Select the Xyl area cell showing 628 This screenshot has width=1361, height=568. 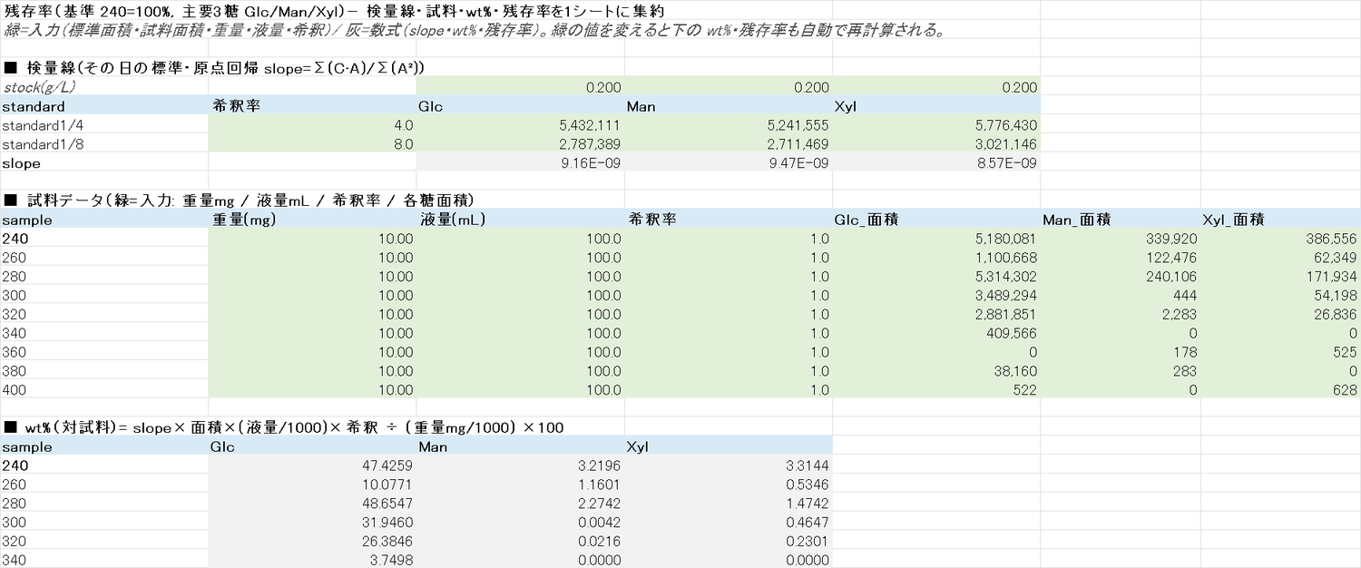[1280, 390]
